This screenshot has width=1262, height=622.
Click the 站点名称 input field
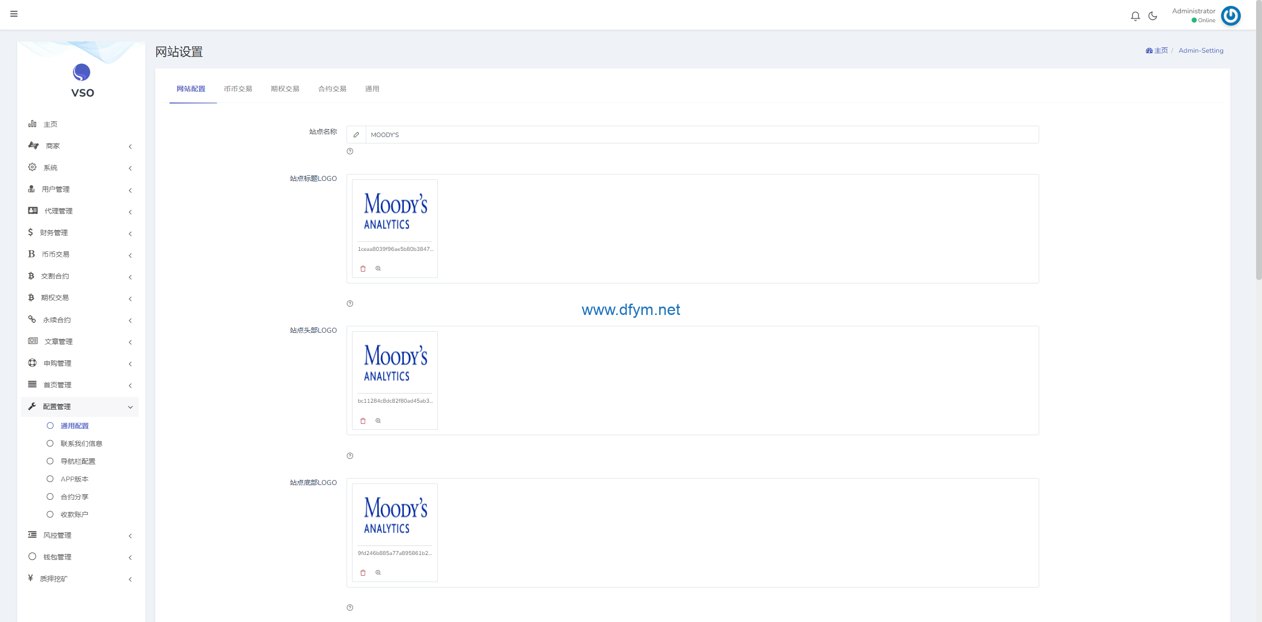coord(702,135)
